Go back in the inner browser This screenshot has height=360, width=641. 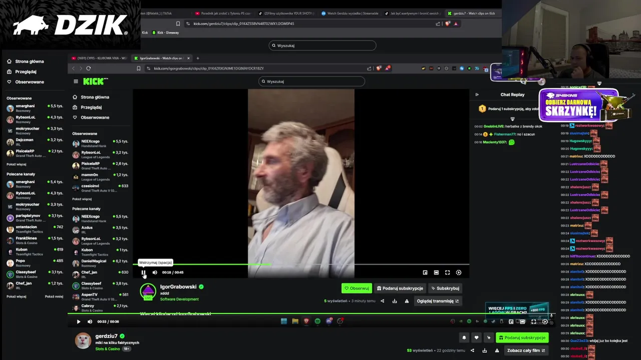[x=73, y=68]
